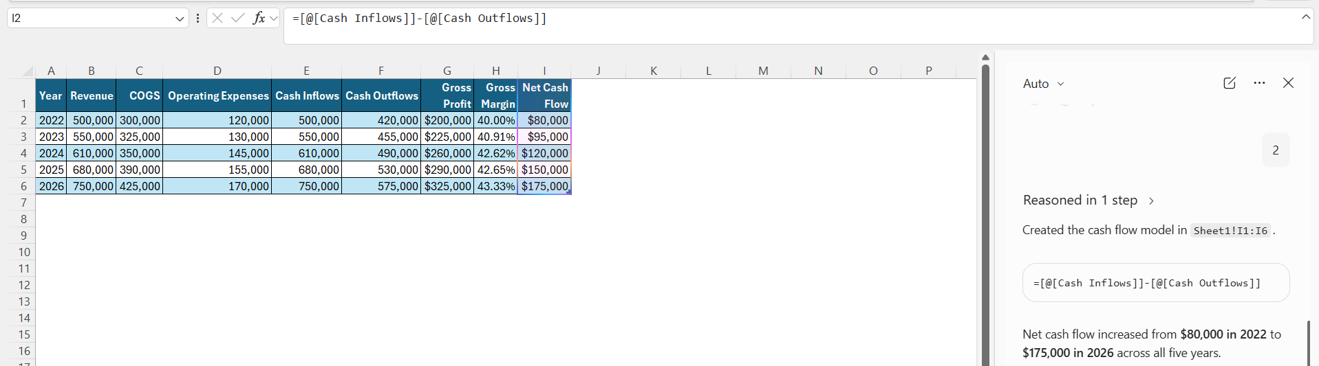Viewport: 1319px width, 366px height.
Task: Open the function list dropdown beside fx
Action: (x=274, y=19)
